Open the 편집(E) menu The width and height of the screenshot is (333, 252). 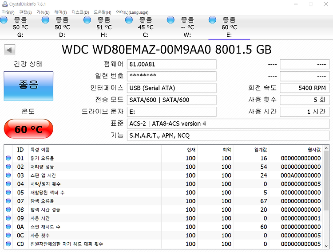click(25, 12)
